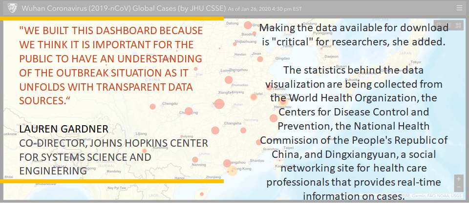Open the bookmarks icon on the map toolbar
Screen dimensions: 469x210
pos(439,25)
